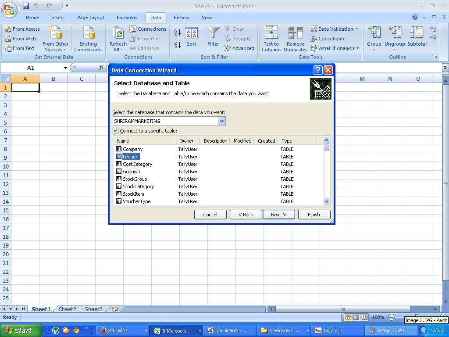Toggle the Reapply filter option
Image resolution: width=449 pixels, height=337 pixels.
click(x=239, y=39)
